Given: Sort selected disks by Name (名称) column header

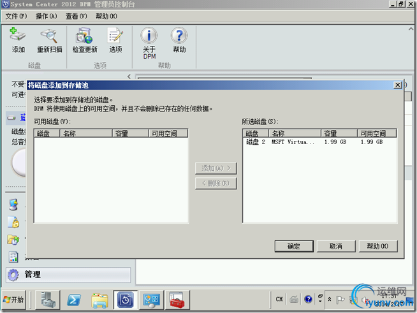Looking at the screenshot, I should 295,133.
